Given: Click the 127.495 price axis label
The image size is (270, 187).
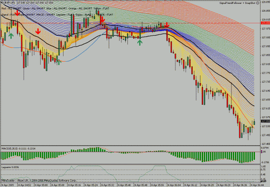Looking at the screenshot, I should [266, 135].
